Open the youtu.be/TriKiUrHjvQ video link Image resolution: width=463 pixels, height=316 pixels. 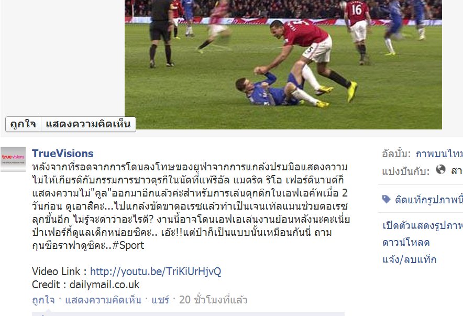coord(156,271)
